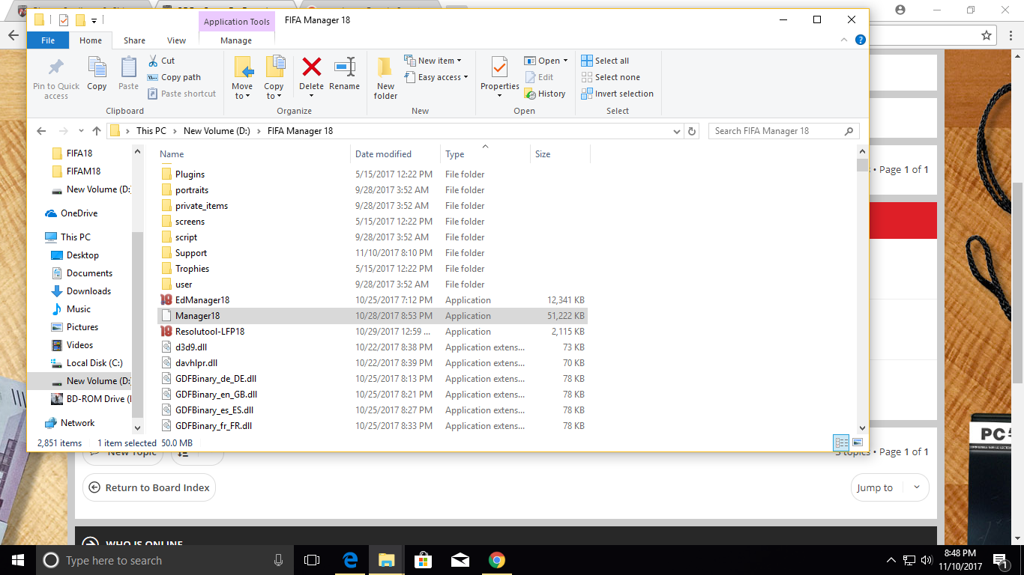Open Jump to dropdown in browser
The width and height of the screenshot is (1024, 575).
(890, 487)
